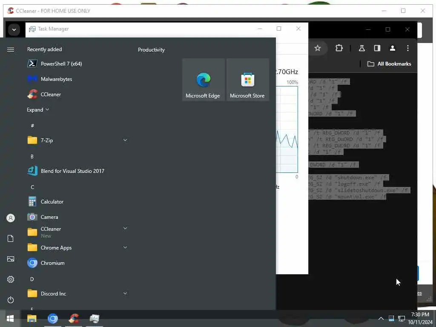Open Documents from Start side rail
Screen dimensions: 436x327
(11, 238)
